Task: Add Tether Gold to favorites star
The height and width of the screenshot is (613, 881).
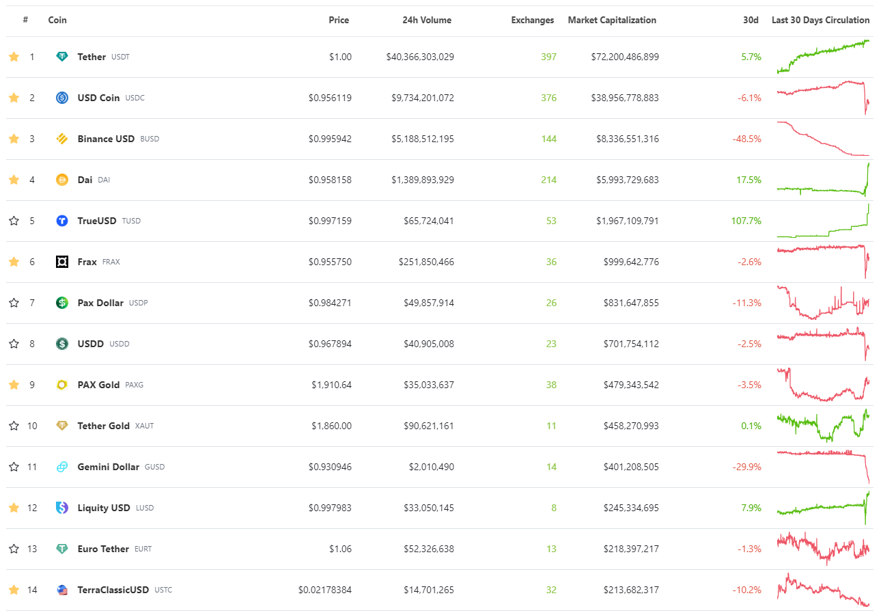Action: coord(14,426)
